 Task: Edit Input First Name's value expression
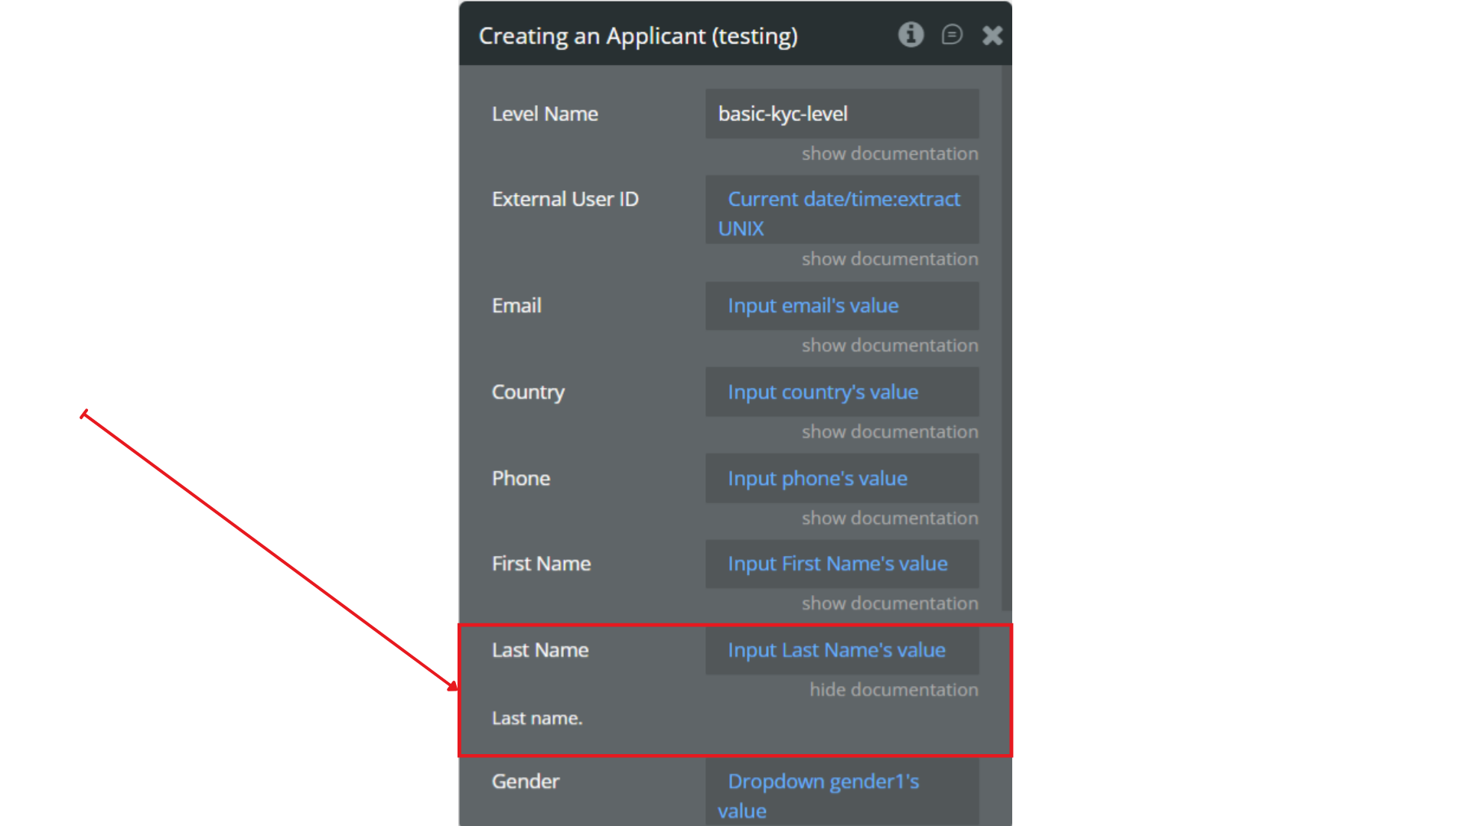[x=837, y=564]
